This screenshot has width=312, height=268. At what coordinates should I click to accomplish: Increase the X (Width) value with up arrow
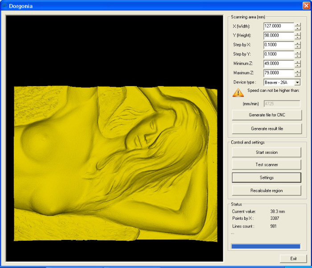pyautogui.click(x=297, y=25)
